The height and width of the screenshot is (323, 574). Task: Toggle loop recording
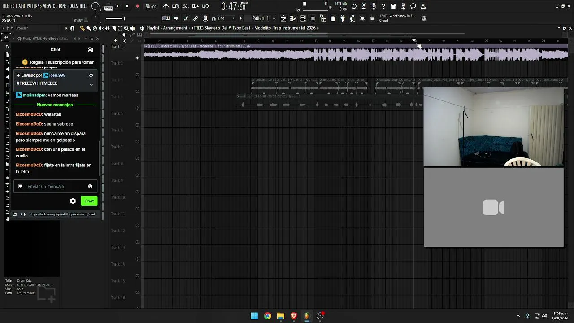pos(205,6)
